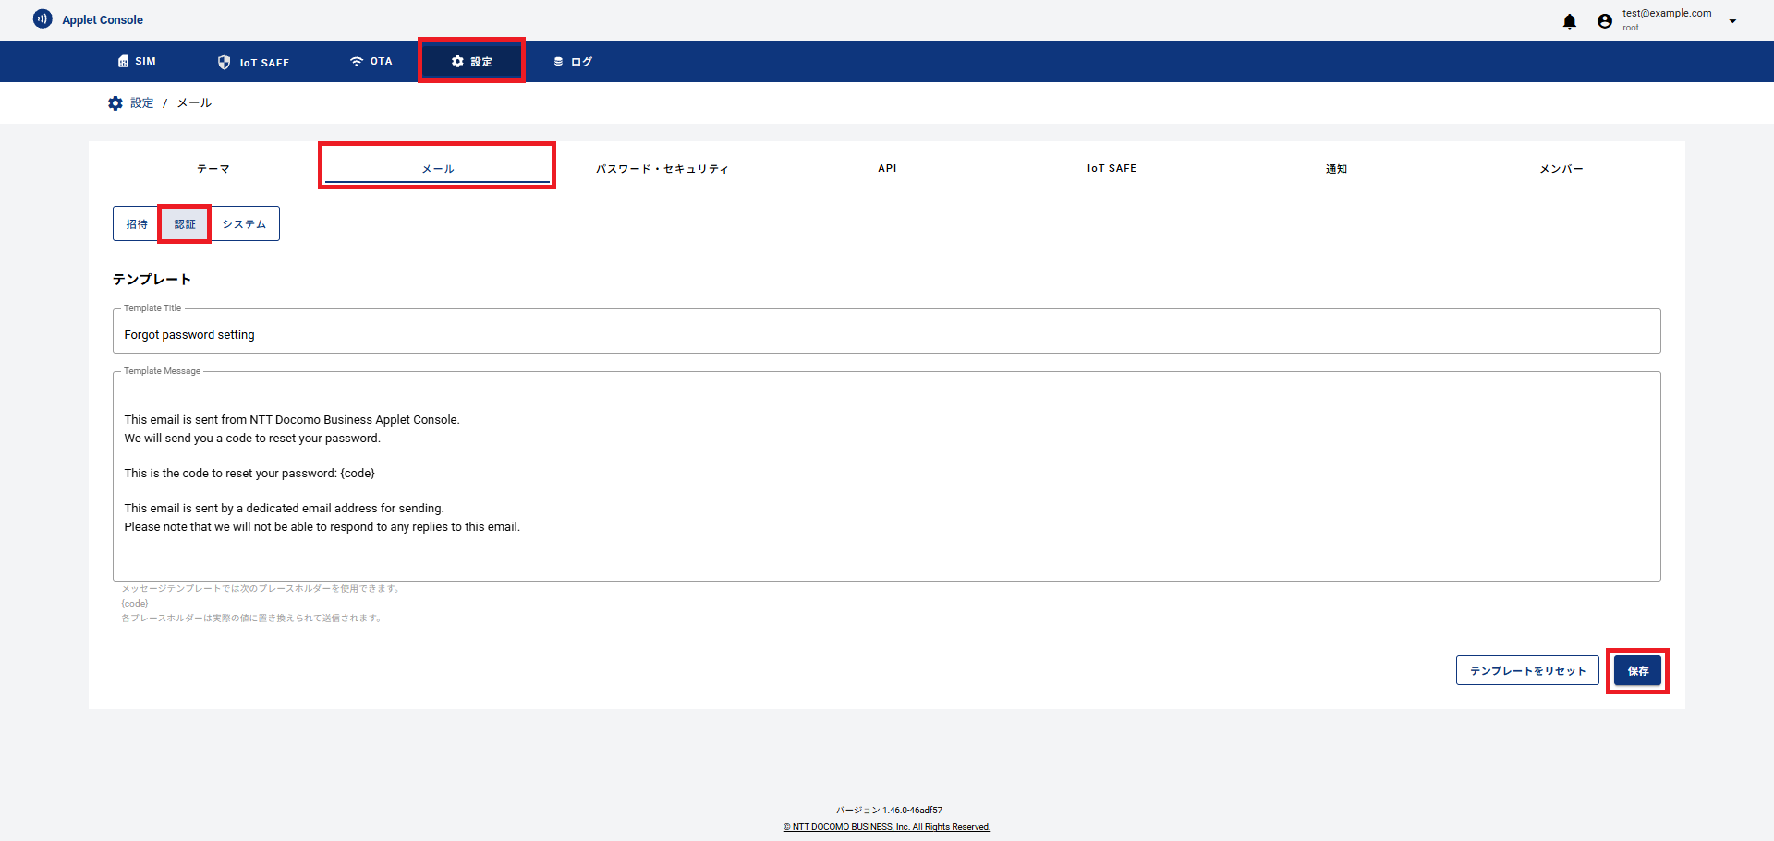Expand the account dropdown arrow
Screen dimensions: 1774x841
(1732, 21)
